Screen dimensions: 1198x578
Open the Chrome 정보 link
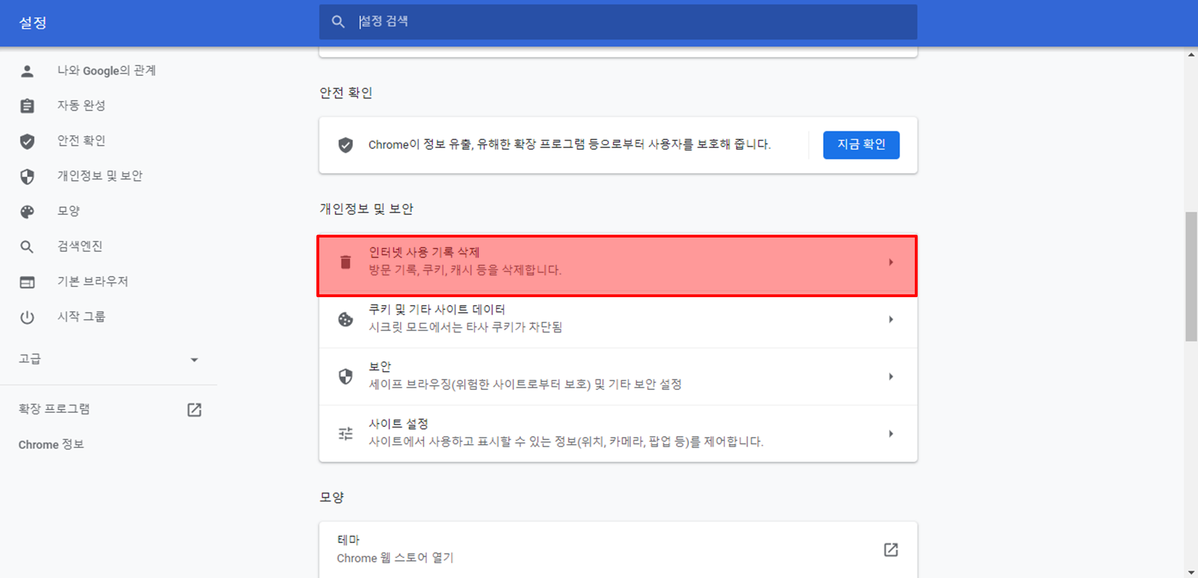[x=51, y=444]
